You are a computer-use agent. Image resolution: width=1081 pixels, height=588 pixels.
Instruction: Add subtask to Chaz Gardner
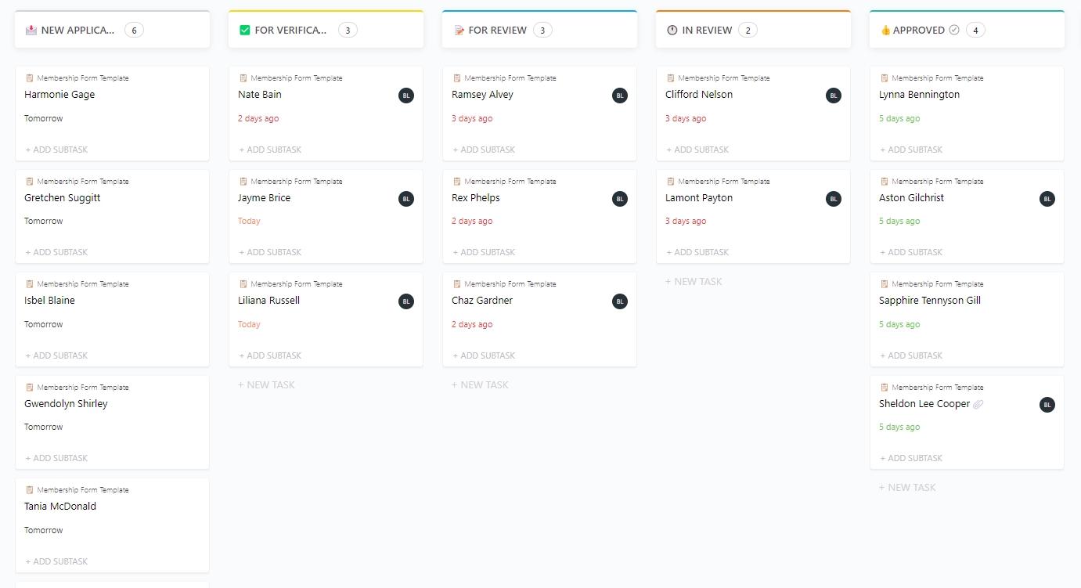(484, 355)
